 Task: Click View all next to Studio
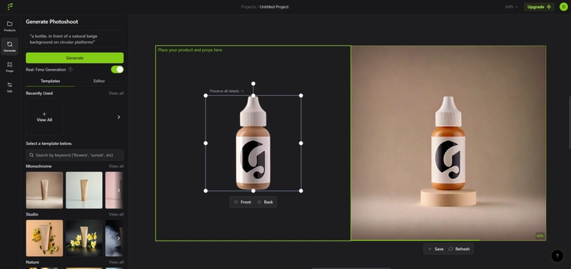(116, 214)
